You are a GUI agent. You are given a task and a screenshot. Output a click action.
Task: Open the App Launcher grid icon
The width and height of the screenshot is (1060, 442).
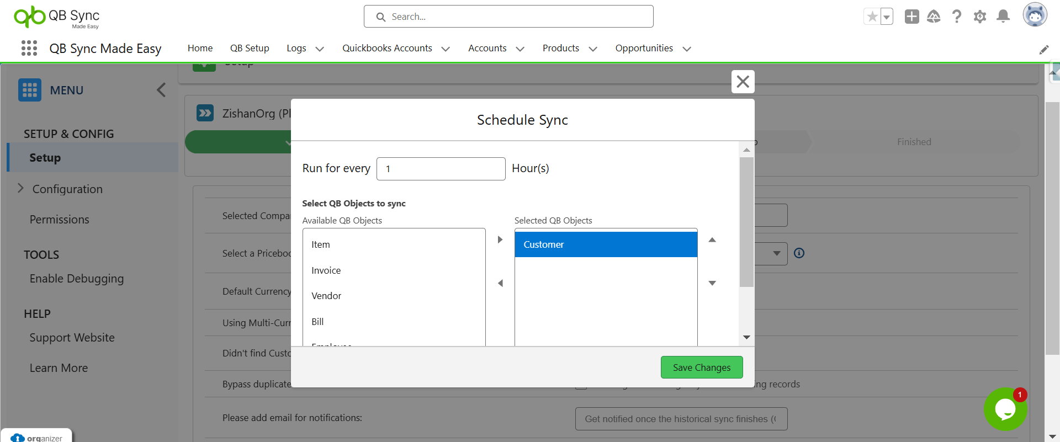point(29,49)
